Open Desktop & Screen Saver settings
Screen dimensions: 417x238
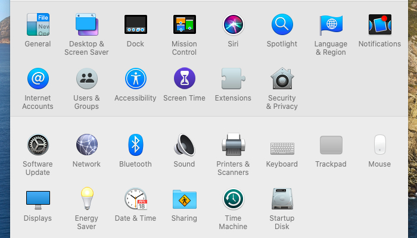click(87, 24)
